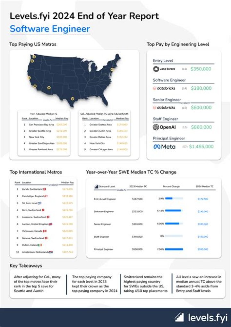Click the Software Engineer subtitle heading
This screenshot has height=327, width=231.
[50, 29]
